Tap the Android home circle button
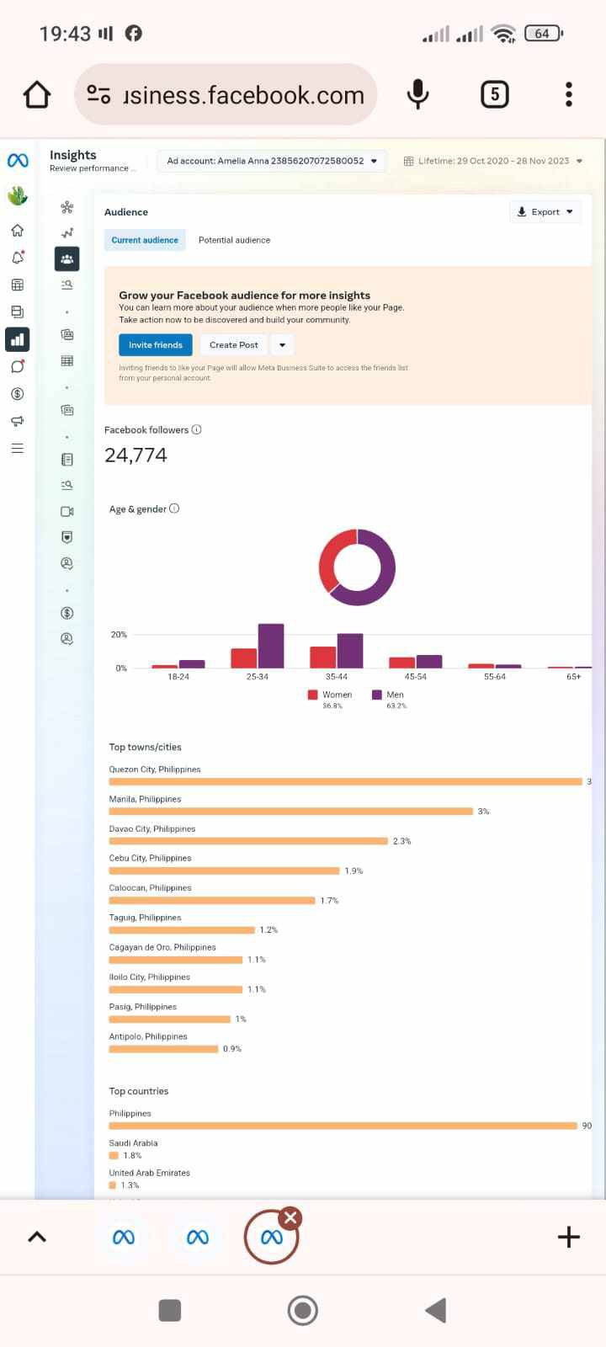This screenshot has height=1347, width=606. 303,1310
